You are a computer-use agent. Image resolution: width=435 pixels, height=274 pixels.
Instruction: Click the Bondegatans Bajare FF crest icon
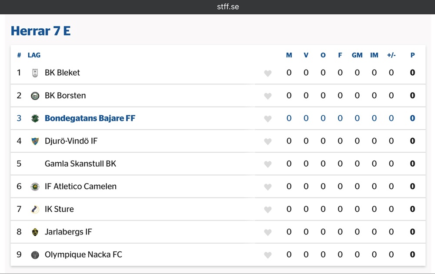click(35, 118)
